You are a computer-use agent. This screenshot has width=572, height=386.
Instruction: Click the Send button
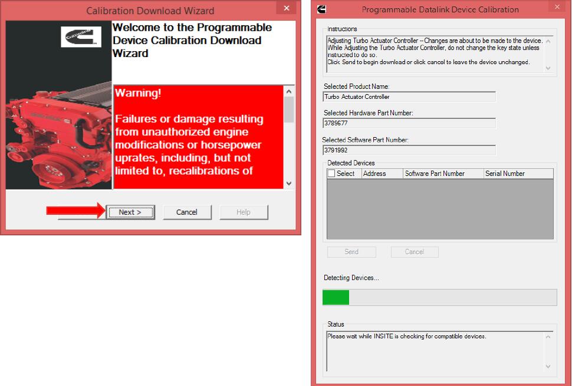click(x=351, y=252)
